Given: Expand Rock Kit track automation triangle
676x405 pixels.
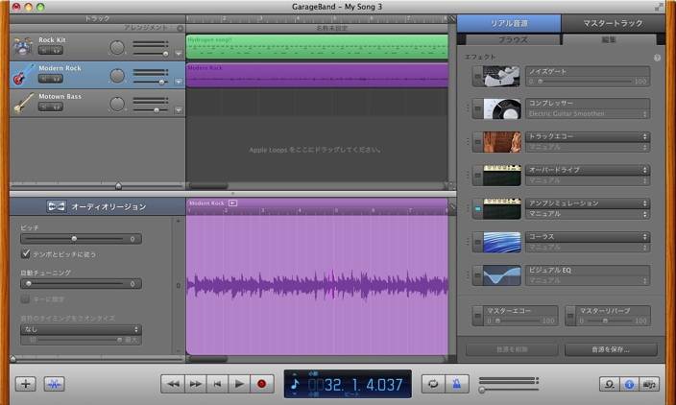Looking at the screenshot, I should (179, 54).
